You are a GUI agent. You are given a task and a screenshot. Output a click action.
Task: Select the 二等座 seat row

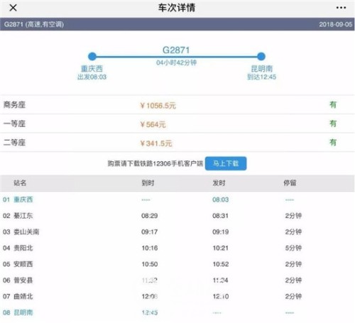point(177,143)
